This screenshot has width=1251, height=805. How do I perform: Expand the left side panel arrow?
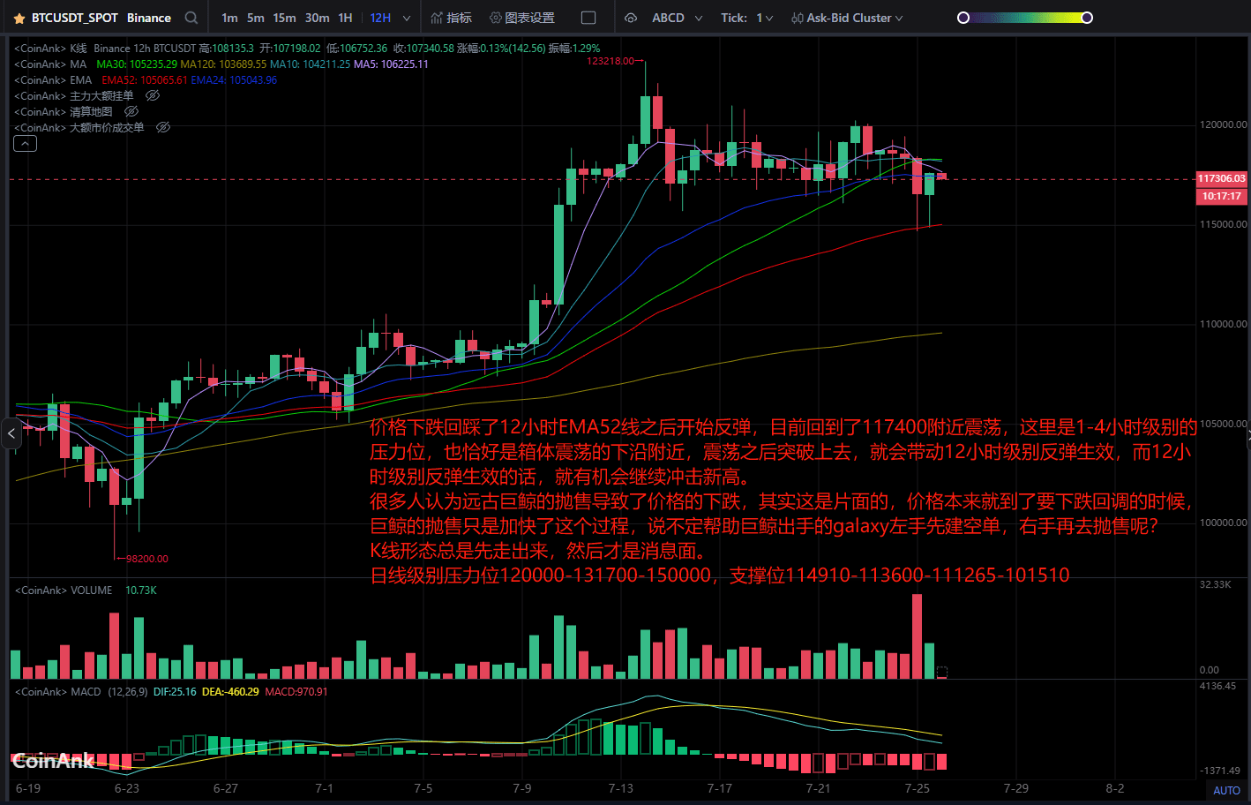click(11, 433)
